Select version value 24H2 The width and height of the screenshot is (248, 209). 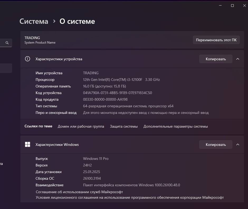(87, 165)
